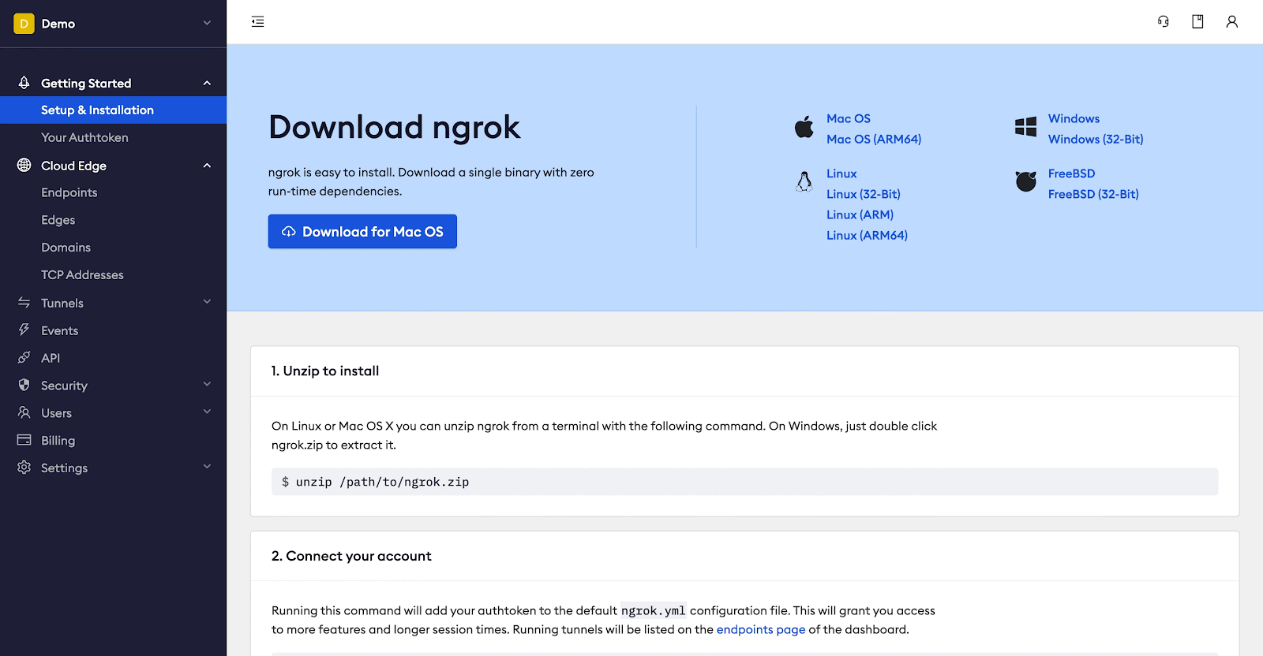Click the API plug icon in sidebar
Viewport: 1263px width, 656px height.
point(24,358)
